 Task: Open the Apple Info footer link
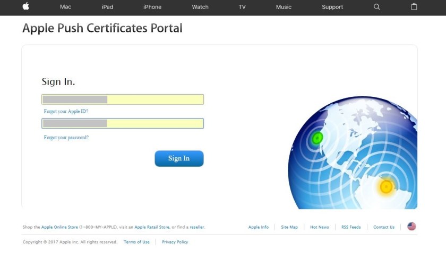pos(258,227)
